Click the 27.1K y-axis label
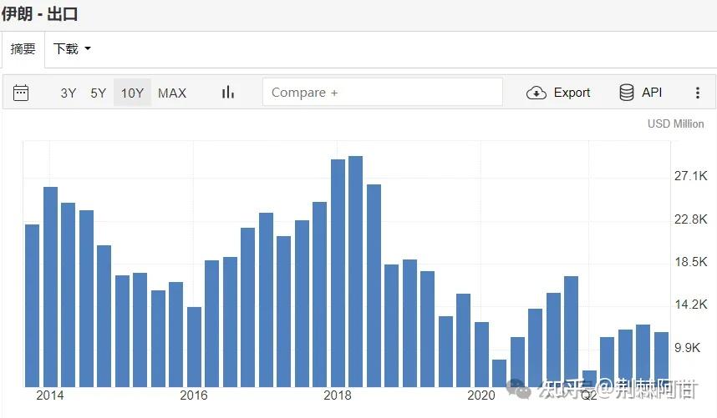Screen dimensions: 717x418 (691, 176)
